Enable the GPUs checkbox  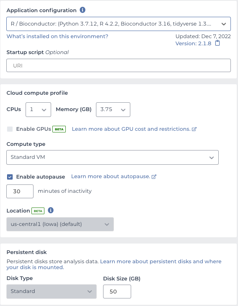pyautogui.click(x=10, y=129)
